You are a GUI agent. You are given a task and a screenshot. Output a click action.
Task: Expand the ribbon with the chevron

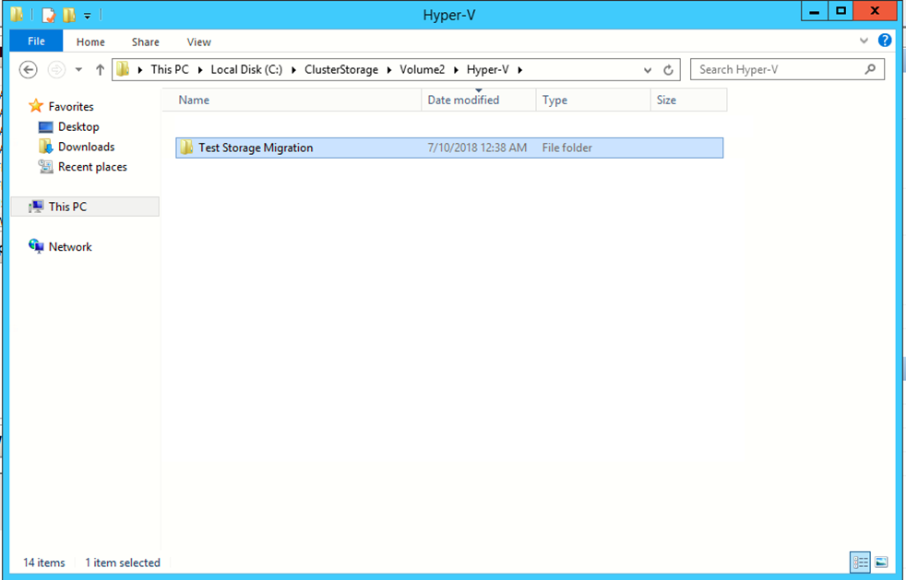(x=864, y=41)
